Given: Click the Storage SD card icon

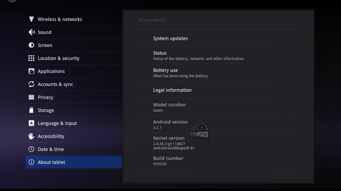Looking at the screenshot, I should pos(31,110).
